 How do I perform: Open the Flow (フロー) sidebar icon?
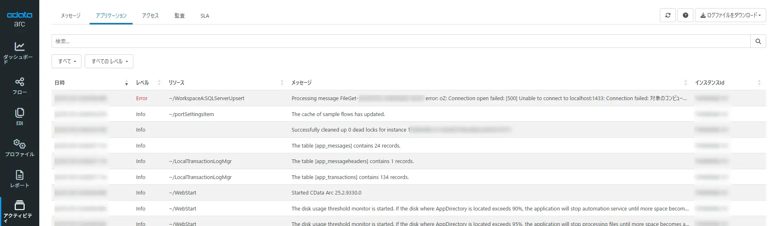[19, 82]
